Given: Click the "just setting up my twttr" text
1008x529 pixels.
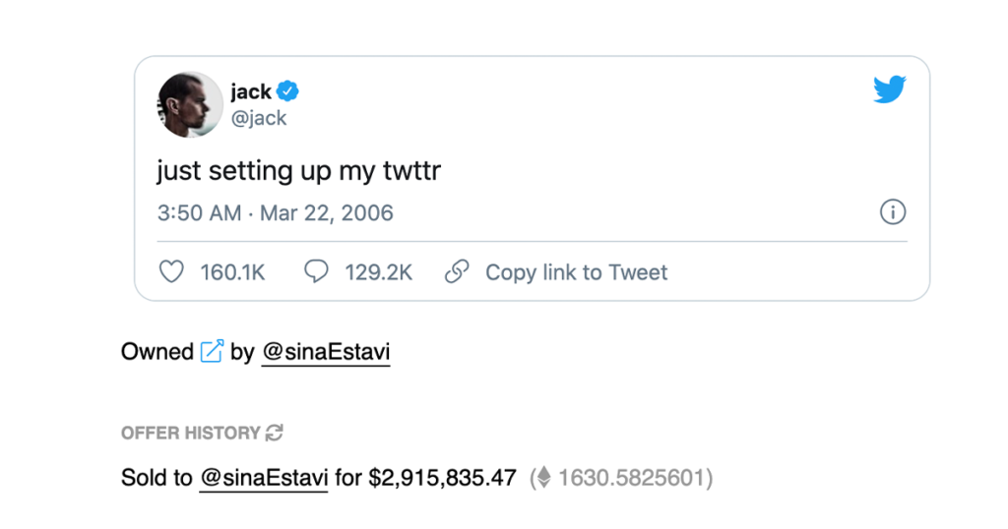Looking at the screenshot, I should (x=298, y=170).
